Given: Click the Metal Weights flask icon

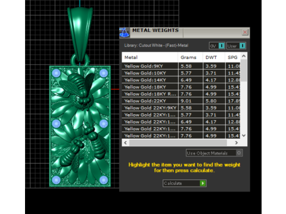Looking at the screenshot, I should coord(125,33).
